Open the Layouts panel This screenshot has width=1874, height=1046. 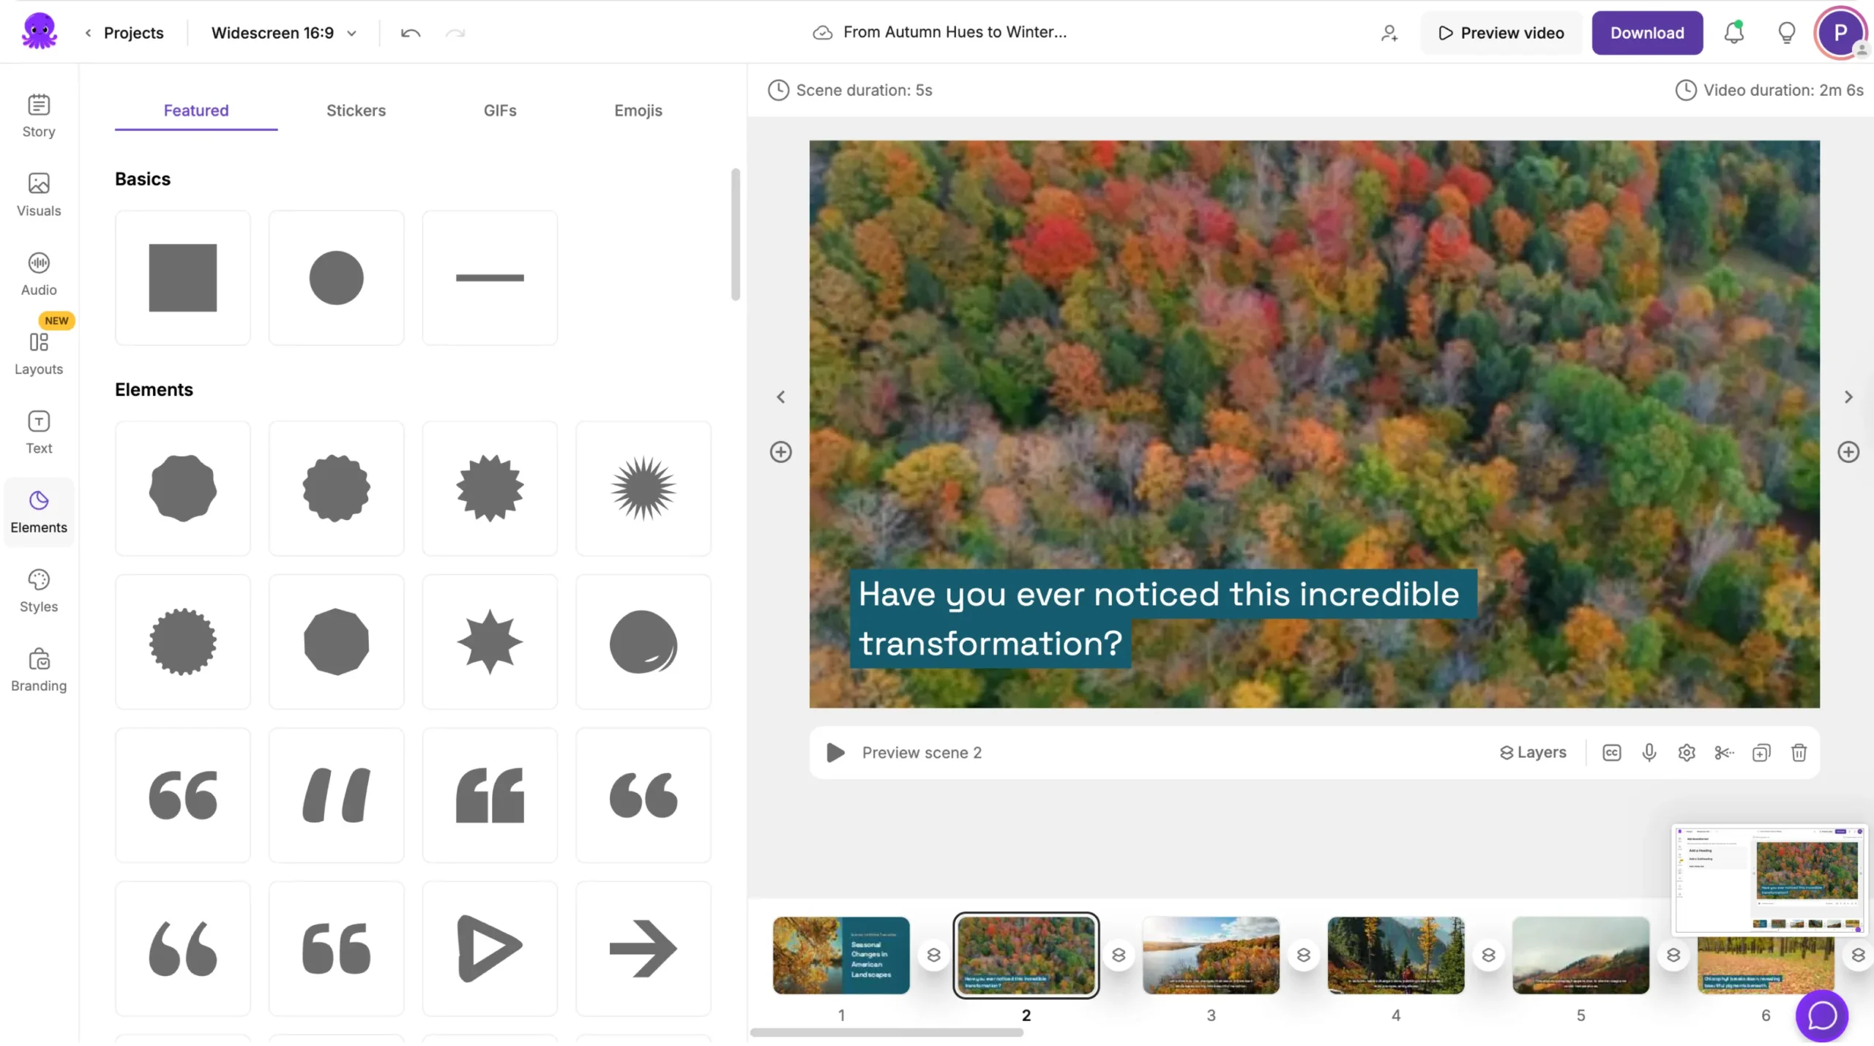[39, 353]
